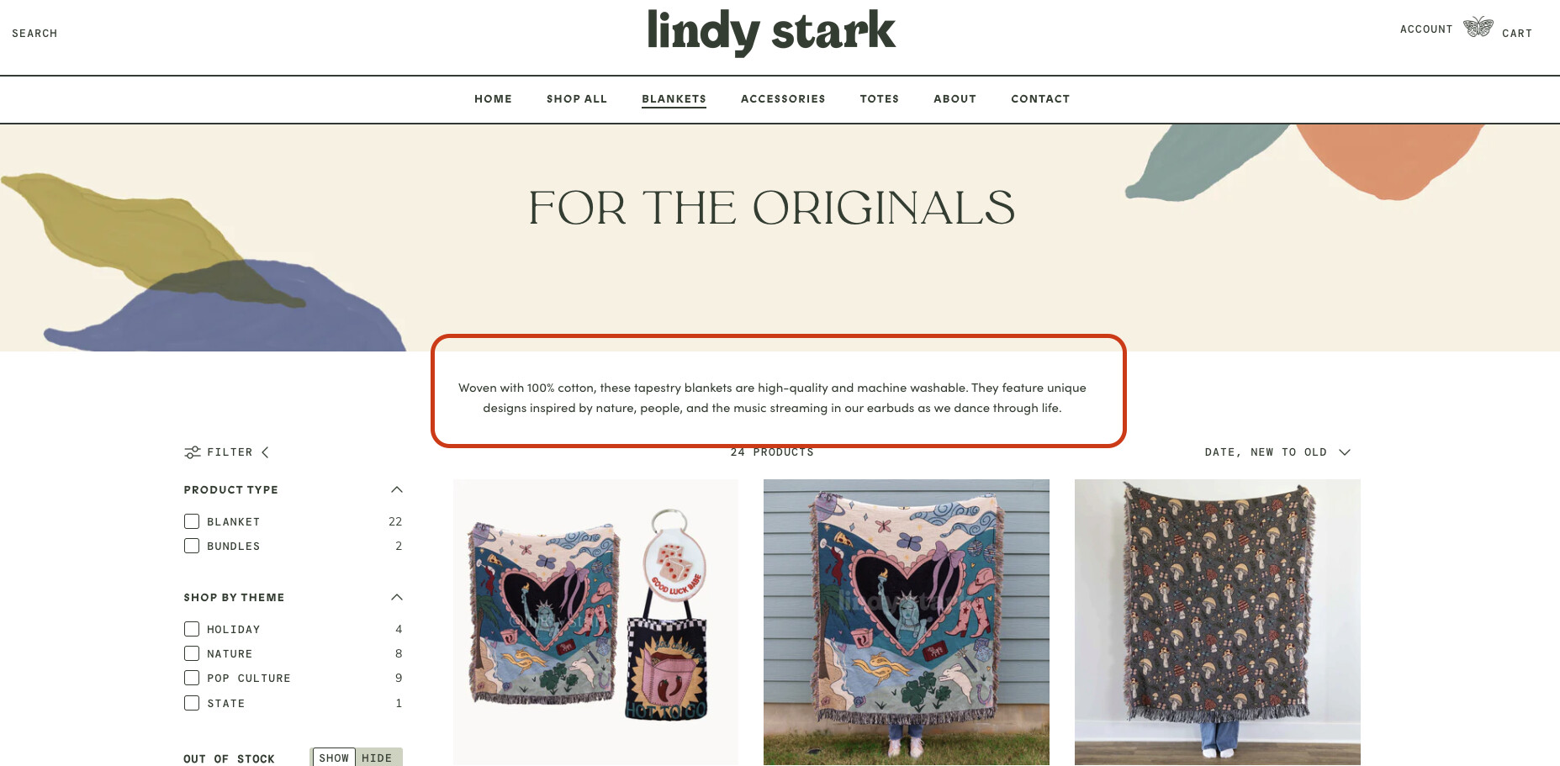Check the Bundles checkbox
Image resolution: width=1560 pixels, height=766 pixels.
click(192, 546)
